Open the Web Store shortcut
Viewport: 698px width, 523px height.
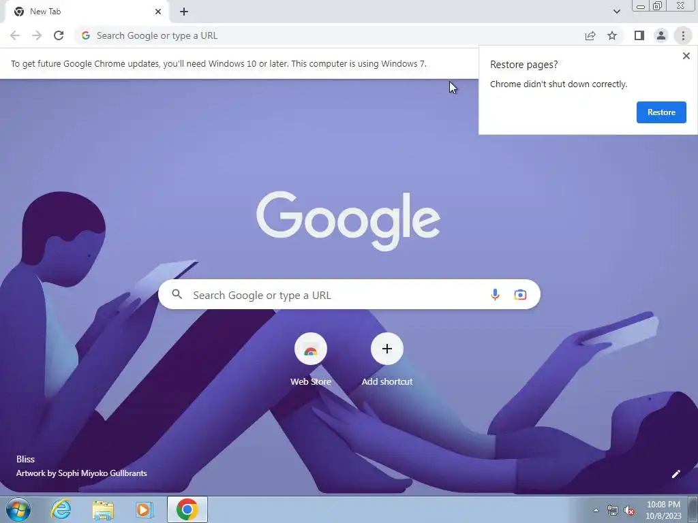(x=311, y=360)
